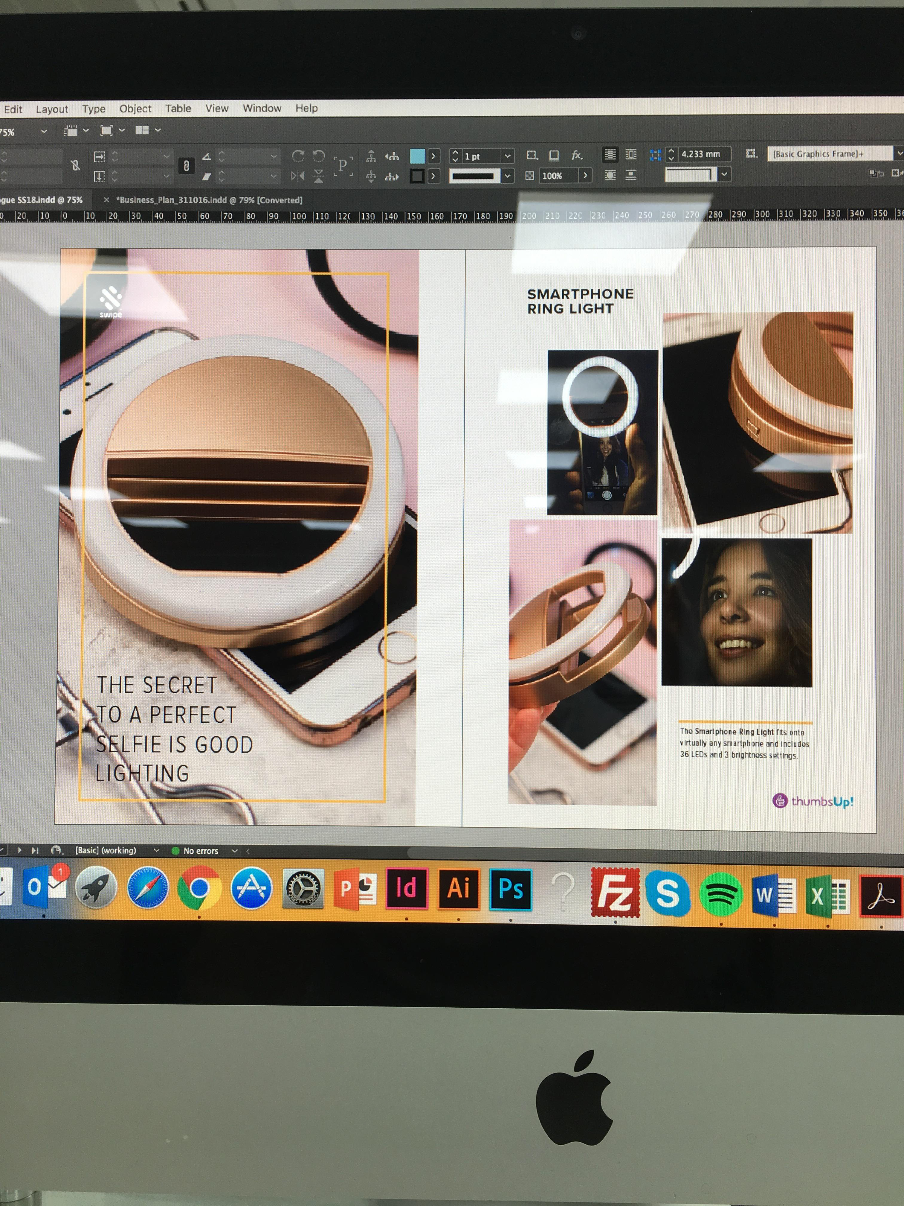The height and width of the screenshot is (1206, 904).
Task: Open the Object menu
Action: coord(135,109)
